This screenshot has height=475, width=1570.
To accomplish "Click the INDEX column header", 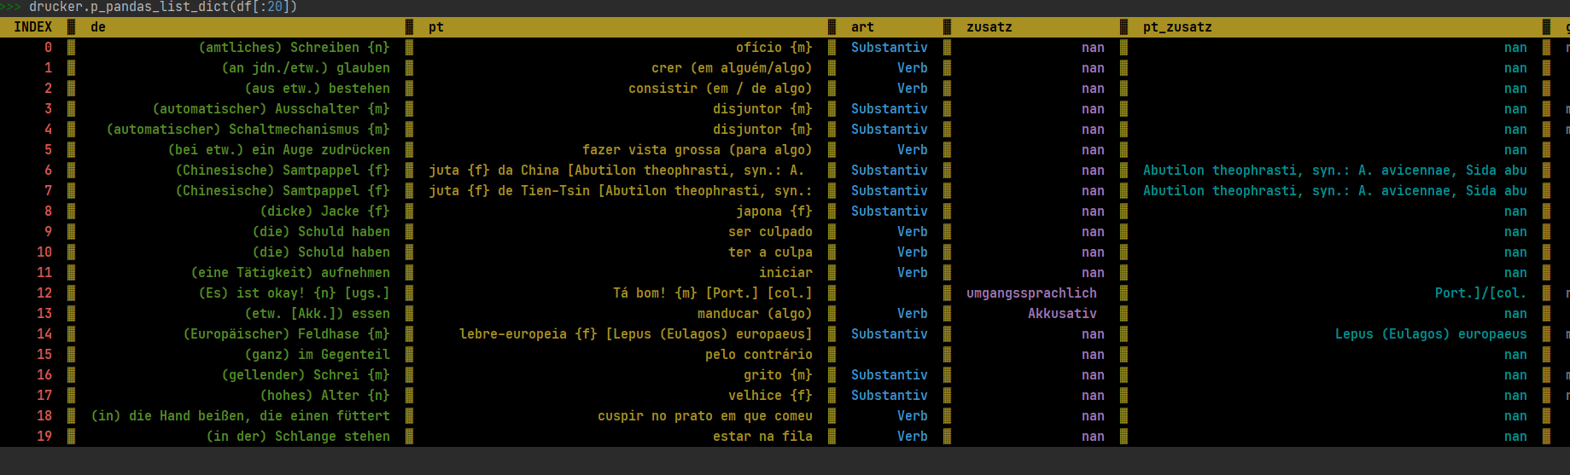I will click(32, 27).
